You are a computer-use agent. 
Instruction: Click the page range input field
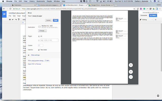49,40
